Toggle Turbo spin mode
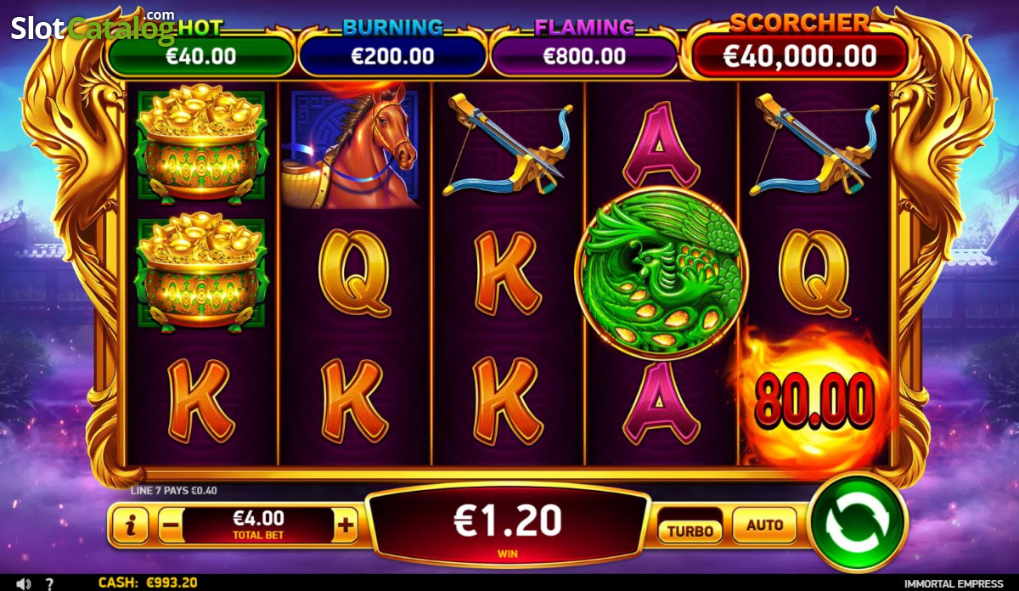Image resolution: width=1019 pixels, height=591 pixels. click(690, 531)
